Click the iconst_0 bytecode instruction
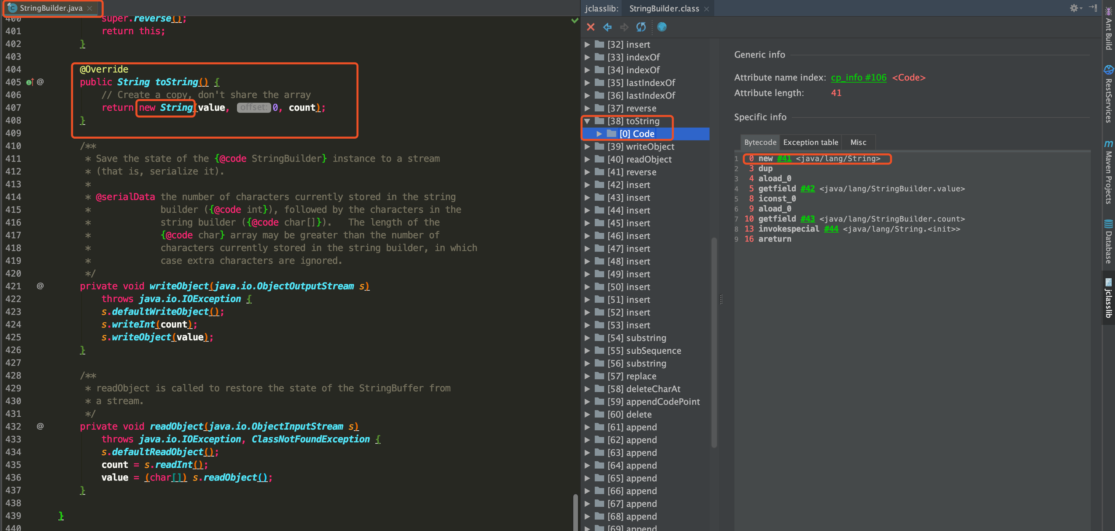1115x531 pixels. [x=777, y=199]
